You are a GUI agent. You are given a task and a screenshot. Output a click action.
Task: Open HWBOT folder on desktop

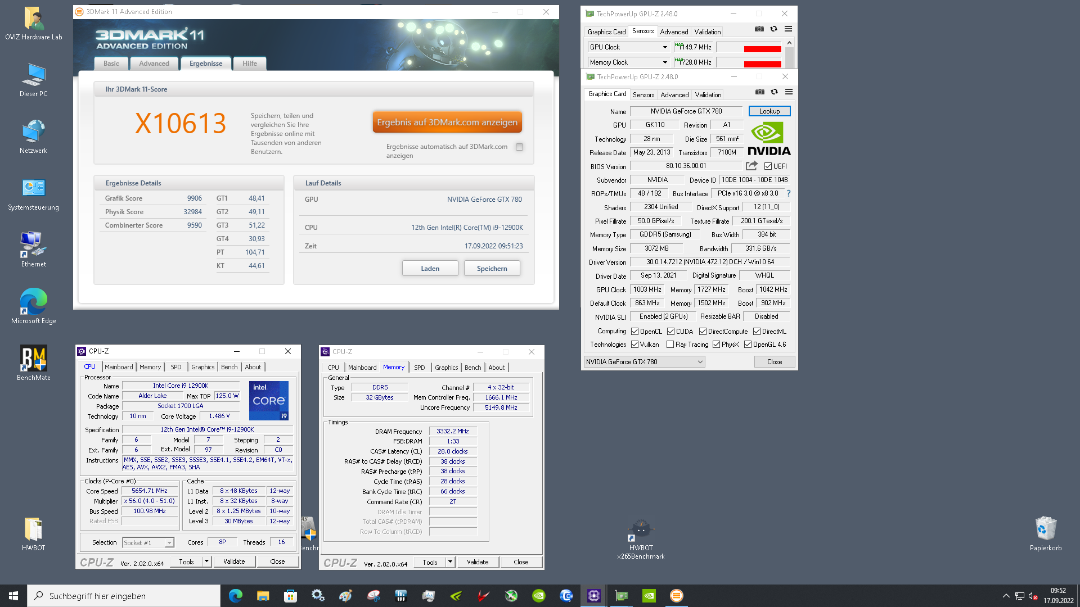pyautogui.click(x=34, y=534)
